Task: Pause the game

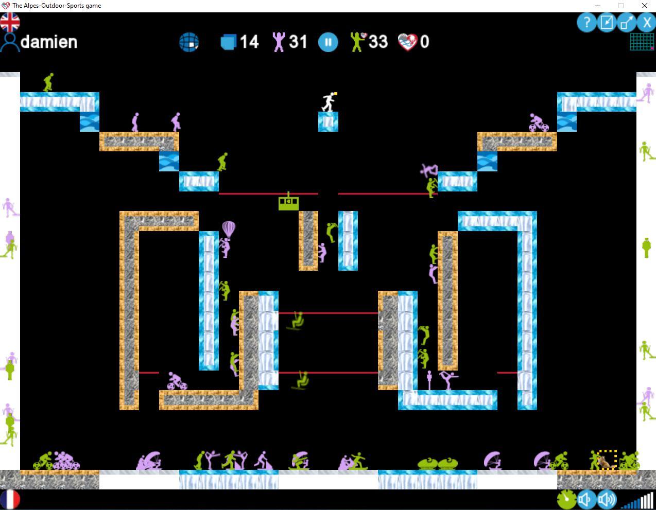Action: (x=328, y=42)
